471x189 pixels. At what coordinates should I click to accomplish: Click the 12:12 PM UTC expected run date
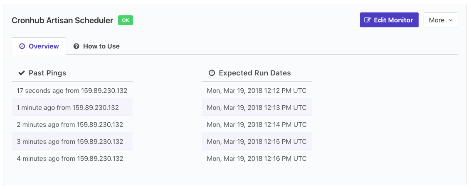(256, 90)
